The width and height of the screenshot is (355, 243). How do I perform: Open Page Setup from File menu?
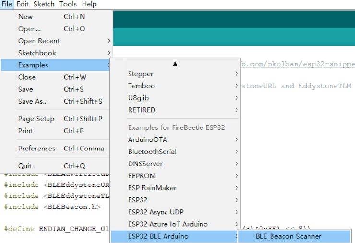(x=56, y=119)
